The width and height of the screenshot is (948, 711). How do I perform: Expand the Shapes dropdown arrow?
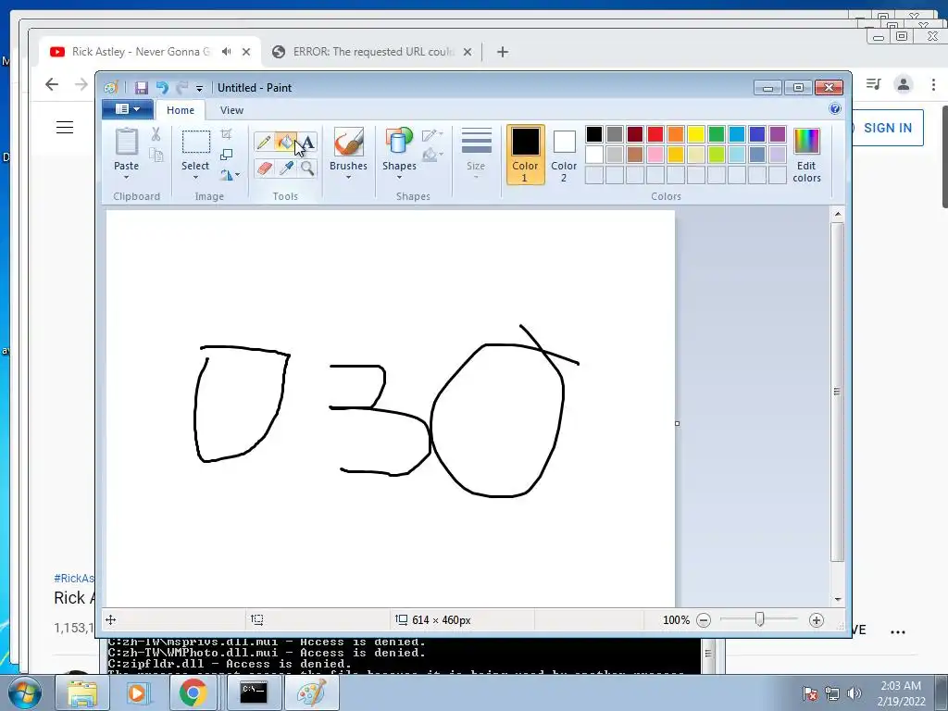point(399,177)
